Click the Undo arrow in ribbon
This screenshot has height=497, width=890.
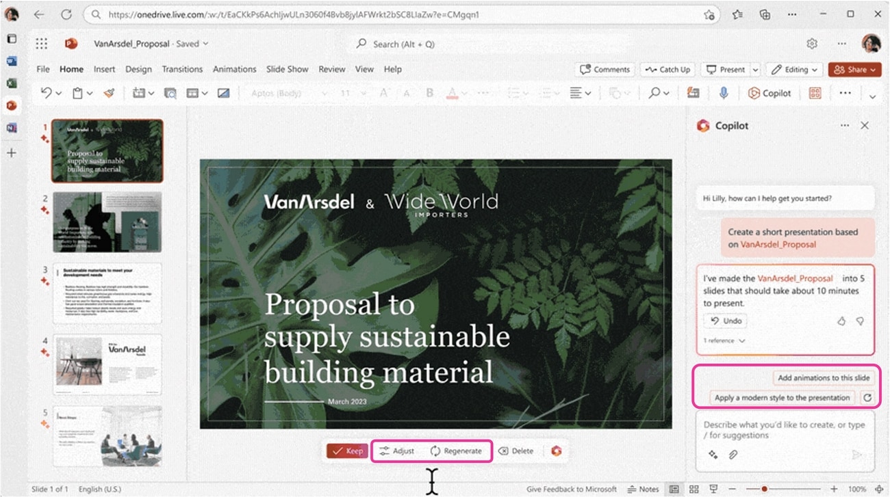pos(46,93)
